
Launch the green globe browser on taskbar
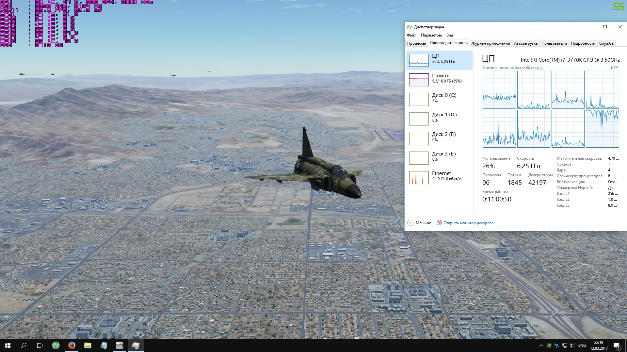pyautogui.click(x=56, y=345)
